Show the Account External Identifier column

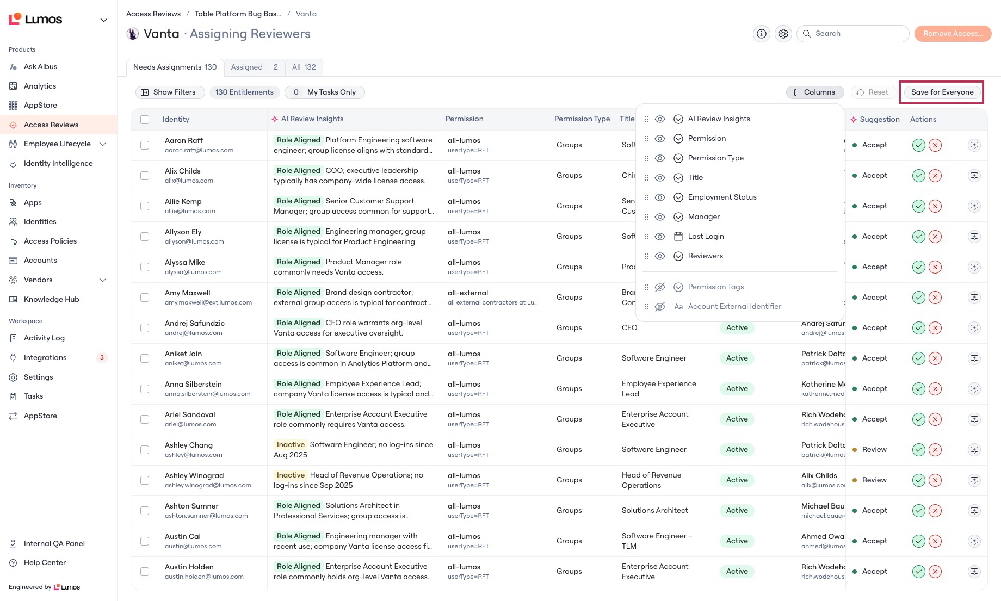tap(660, 307)
